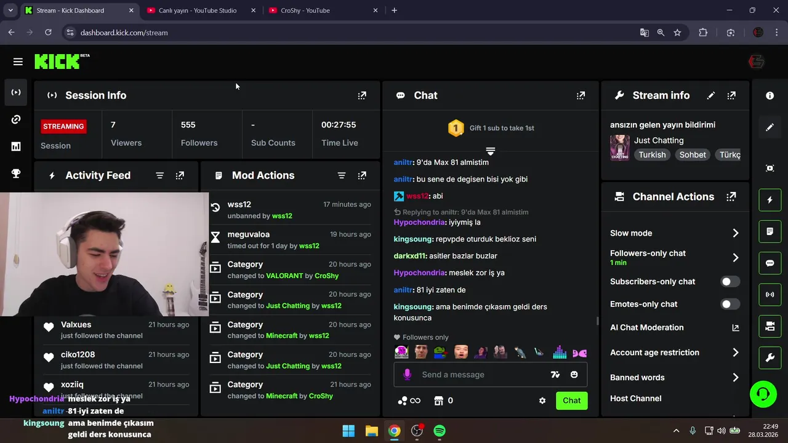Open the browser tab list dropdown arrow
This screenshot has height=443, width=788.
(10, 10)
